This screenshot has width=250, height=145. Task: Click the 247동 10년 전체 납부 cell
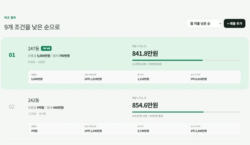[x=108, y=77]
